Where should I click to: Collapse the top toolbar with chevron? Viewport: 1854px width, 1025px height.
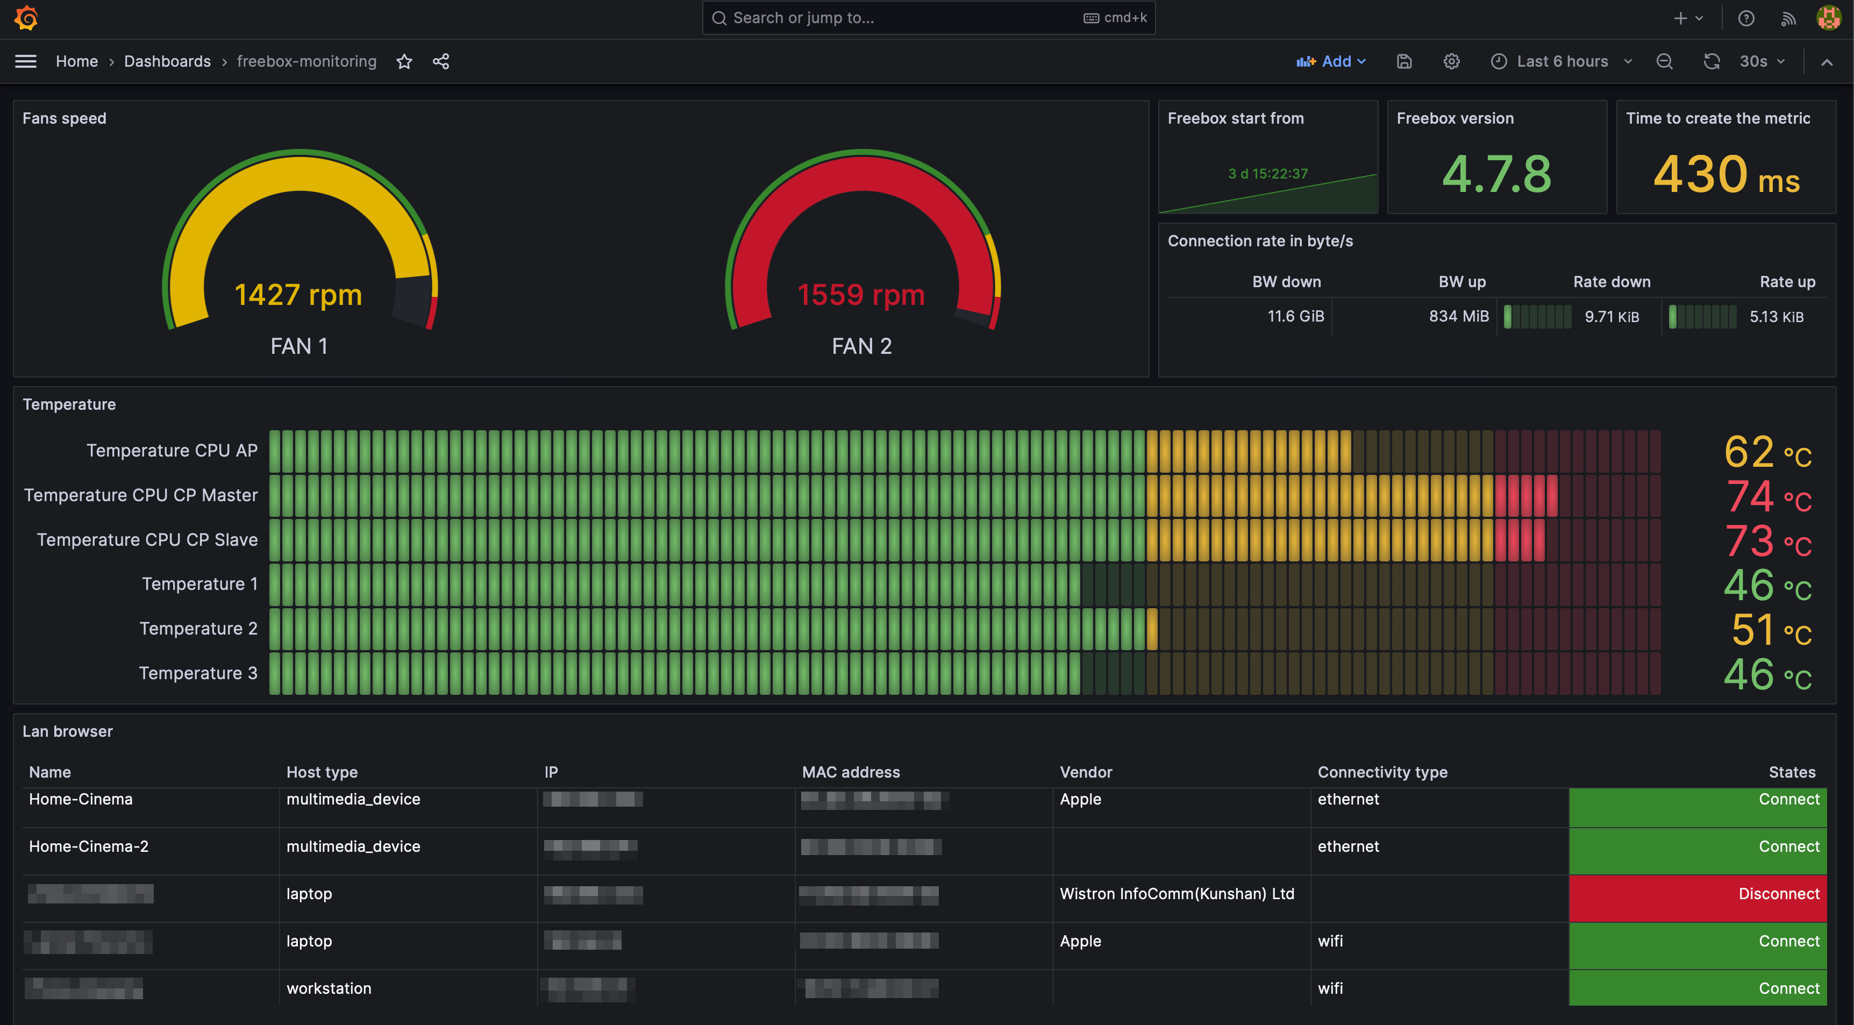[x=1827, y=62]
